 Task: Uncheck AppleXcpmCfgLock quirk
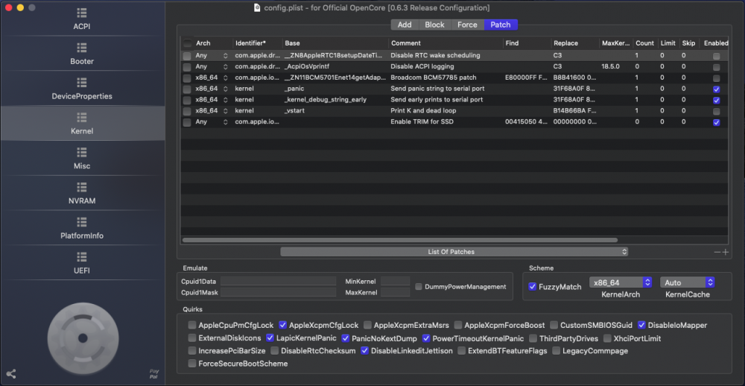282,325
